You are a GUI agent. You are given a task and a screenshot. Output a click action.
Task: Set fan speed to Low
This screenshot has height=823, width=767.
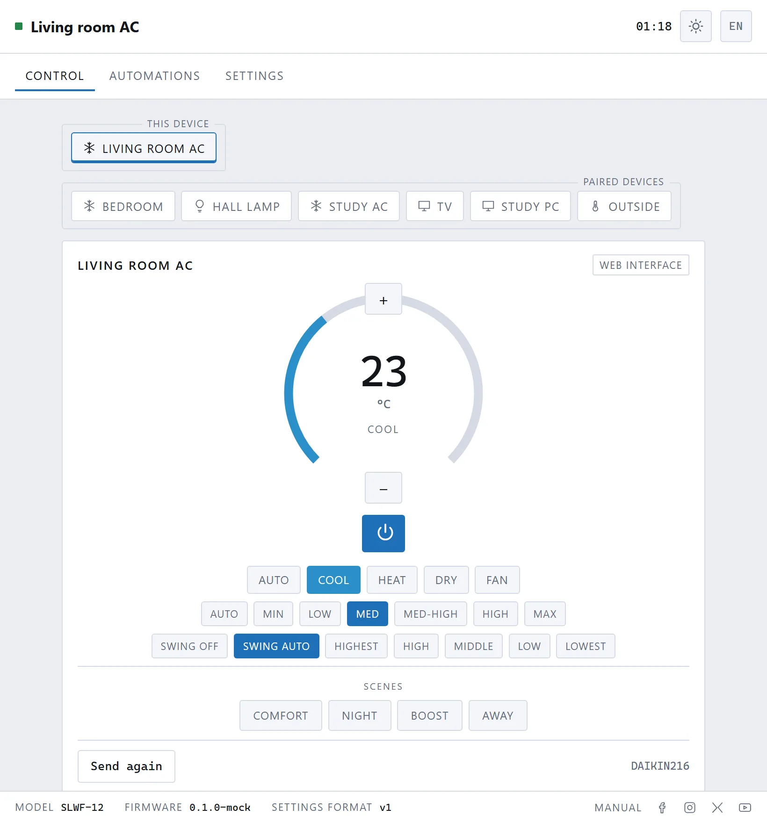coord(319,614)
